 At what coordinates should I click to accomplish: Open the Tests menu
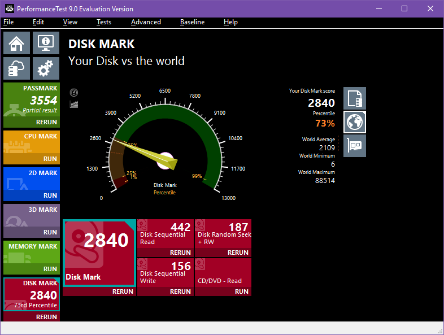[x=104, y=22]
